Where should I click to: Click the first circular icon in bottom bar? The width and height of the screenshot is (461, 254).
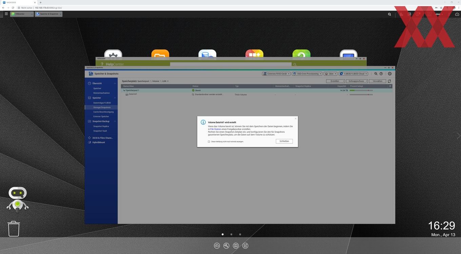pyautogui.click(x=217, y=246)
